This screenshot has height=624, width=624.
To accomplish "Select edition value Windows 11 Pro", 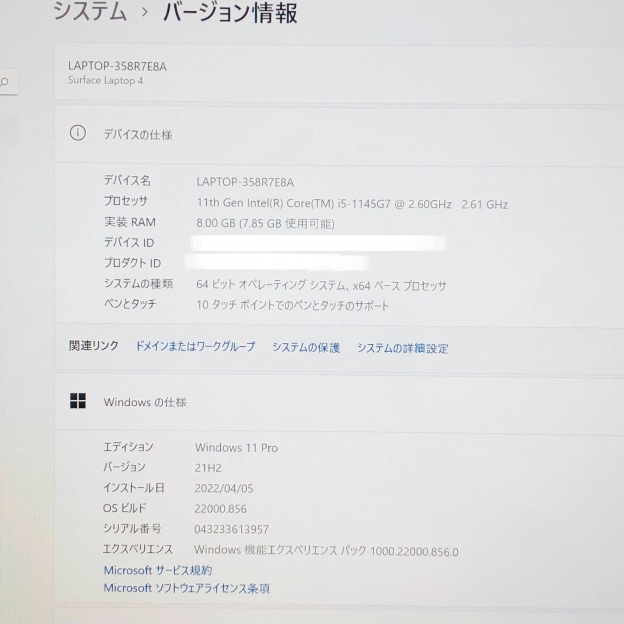I will tap(236, 447).
